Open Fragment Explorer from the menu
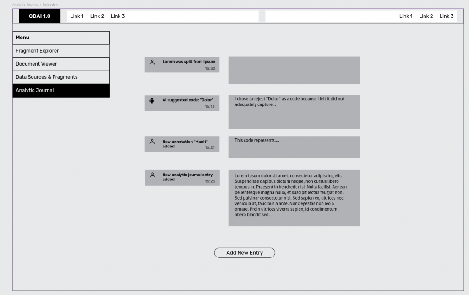Screen dimensions: 469x295 coord(61,51)
